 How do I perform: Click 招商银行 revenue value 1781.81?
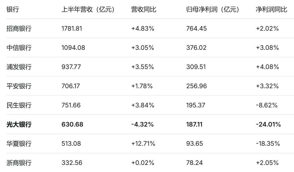[72, 29]
